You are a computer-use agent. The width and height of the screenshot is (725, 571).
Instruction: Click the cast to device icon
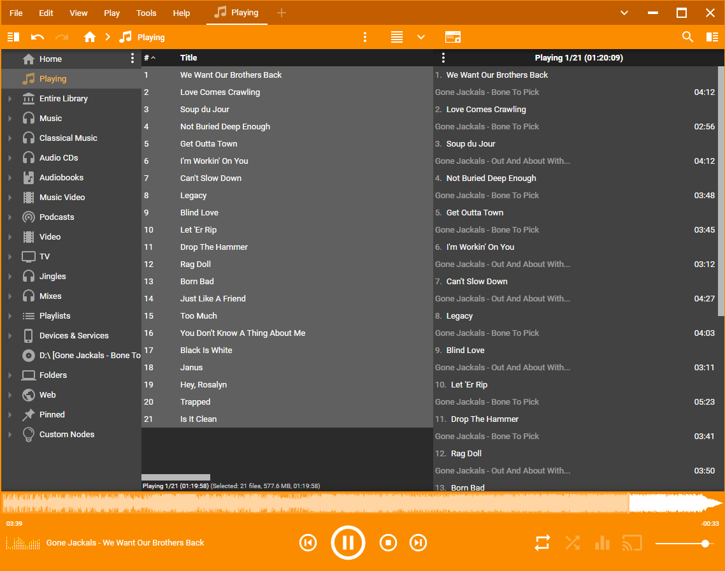coord(631,542)
